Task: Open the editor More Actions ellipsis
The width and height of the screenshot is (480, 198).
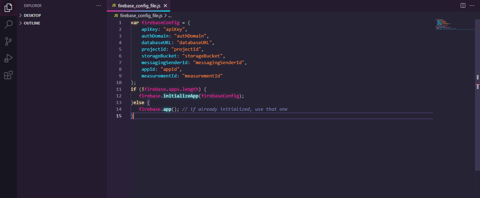Action: coord(473,6)
